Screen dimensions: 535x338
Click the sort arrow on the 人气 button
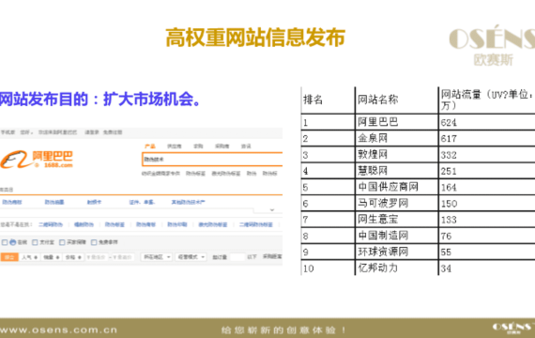(x=36, y=257)
